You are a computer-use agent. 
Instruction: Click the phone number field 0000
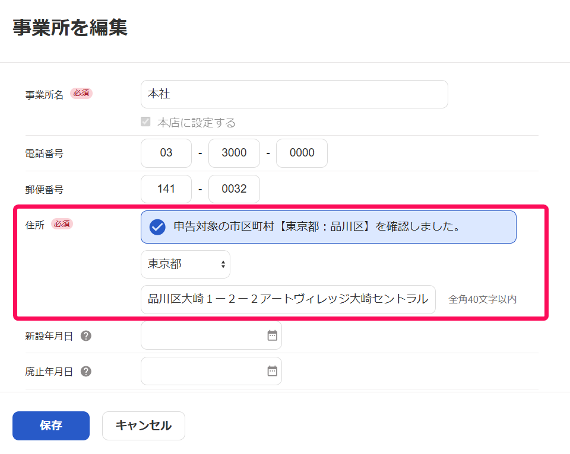302,153
